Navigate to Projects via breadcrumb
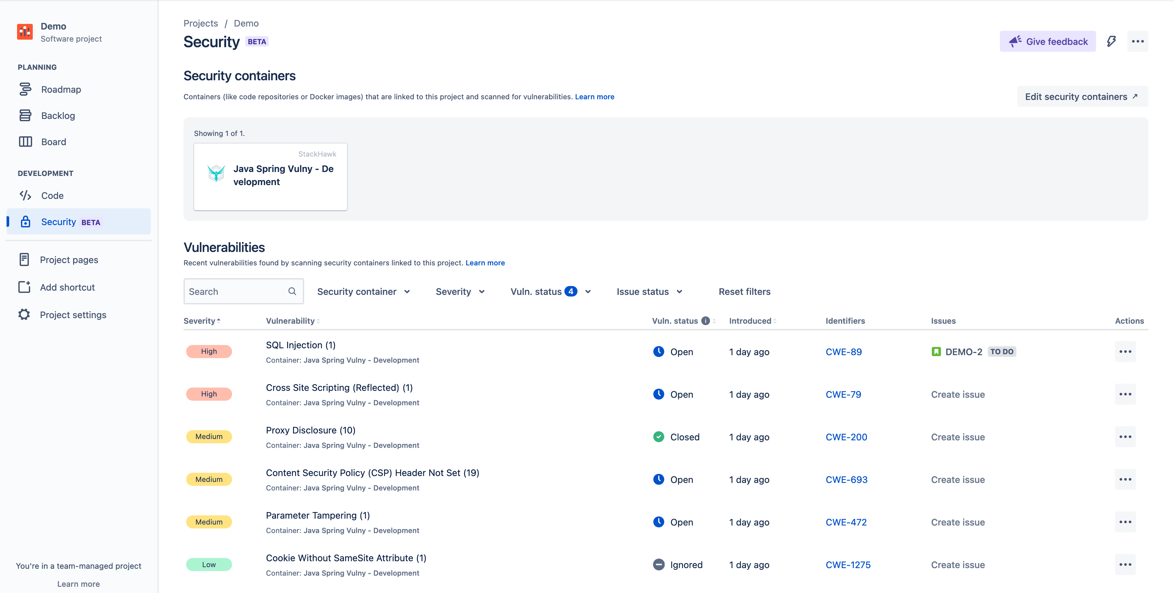 pyautogui.click(x=201, y=23)
